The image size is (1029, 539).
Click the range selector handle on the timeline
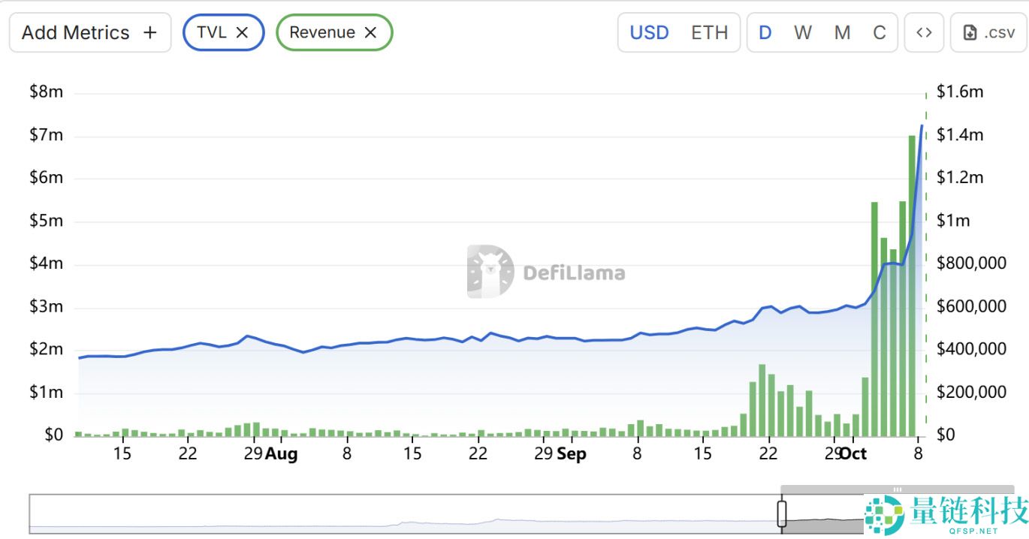pyautogui.click(x=781, y=514)
